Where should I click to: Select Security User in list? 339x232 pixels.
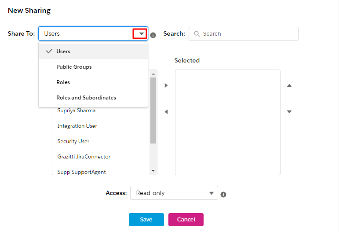coord(73,141)
